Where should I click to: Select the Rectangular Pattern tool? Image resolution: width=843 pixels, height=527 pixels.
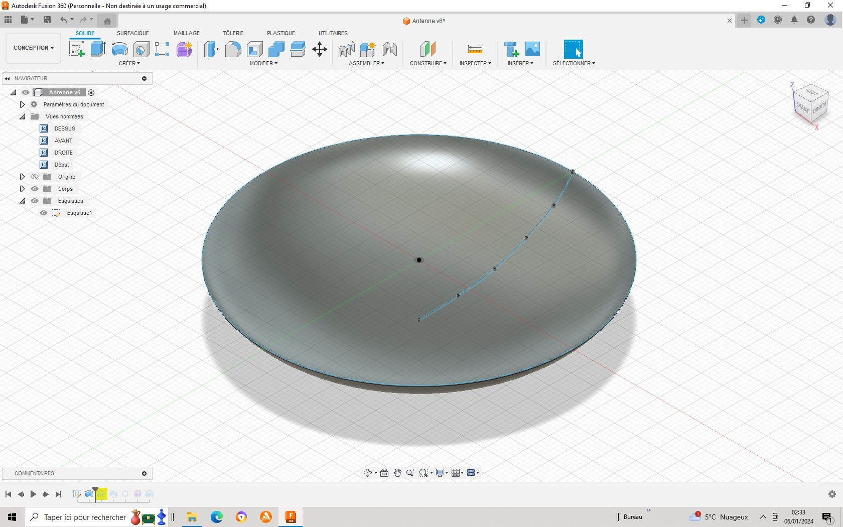coord(162,49)
